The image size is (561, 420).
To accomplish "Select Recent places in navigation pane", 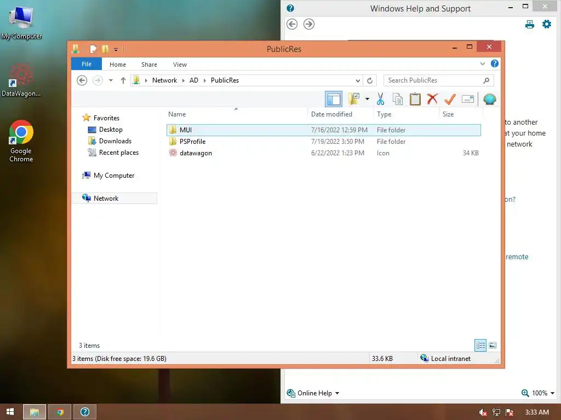I will pyautogui.click(x=119, y=153).
